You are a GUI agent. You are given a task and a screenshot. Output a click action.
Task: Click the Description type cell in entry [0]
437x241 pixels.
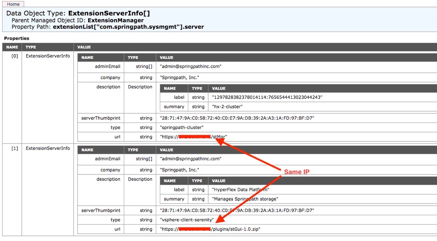click(140, 87)
